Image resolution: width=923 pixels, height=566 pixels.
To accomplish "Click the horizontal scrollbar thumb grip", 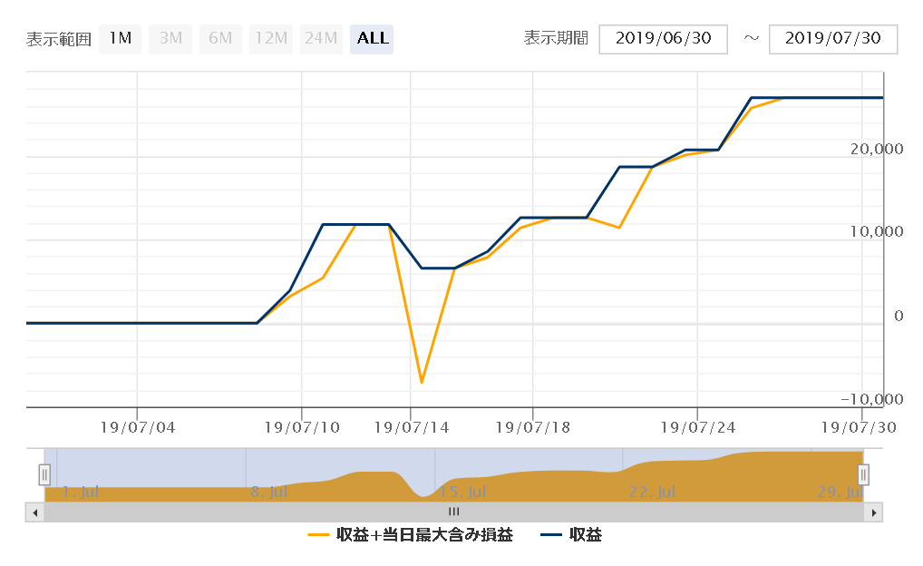I will (454, 512).
